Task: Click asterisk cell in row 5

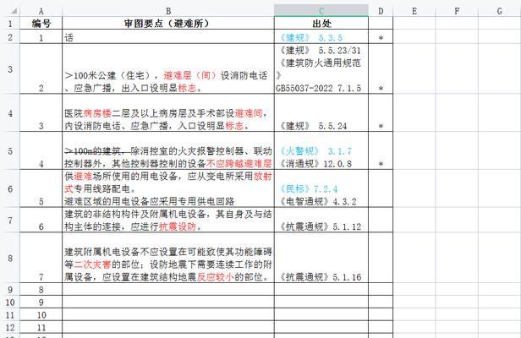Action: point(381,150)
